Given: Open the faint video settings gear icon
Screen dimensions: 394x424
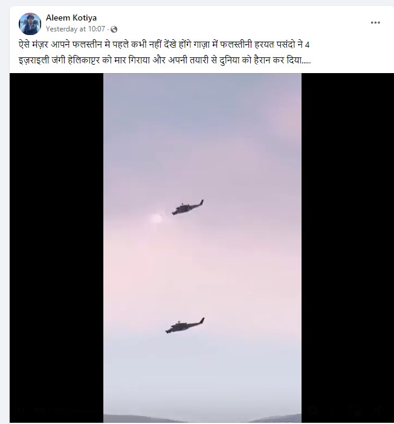Looking at the screenshot, I should [x=313, y=411].
